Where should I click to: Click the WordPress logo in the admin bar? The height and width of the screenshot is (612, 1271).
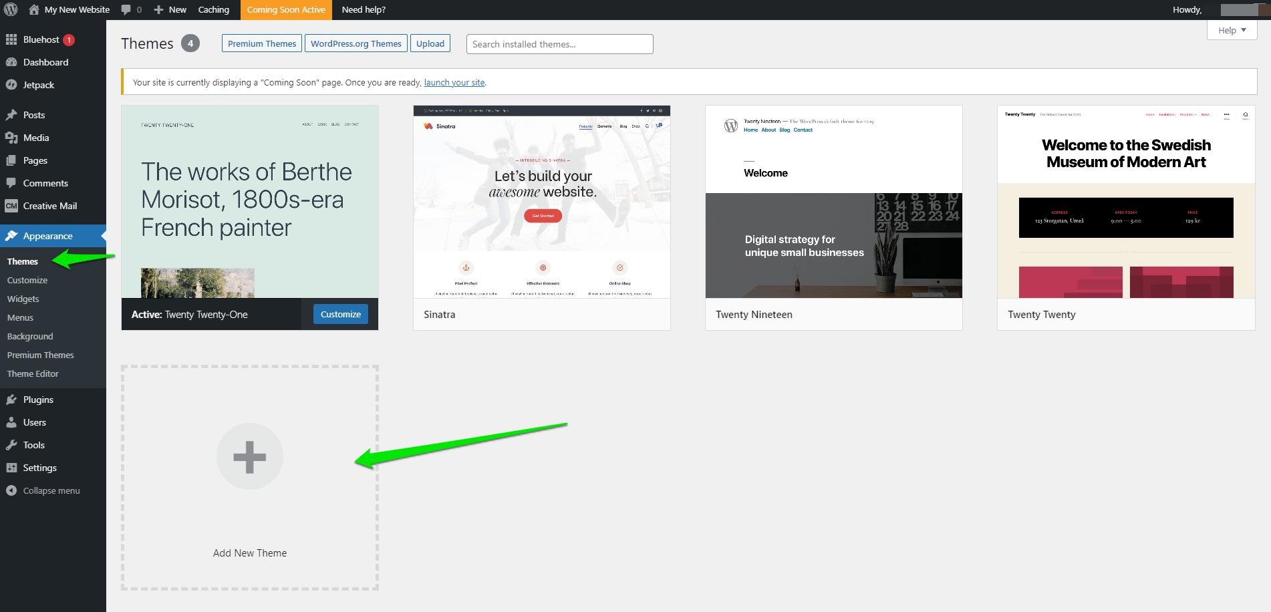coord(10,9)
